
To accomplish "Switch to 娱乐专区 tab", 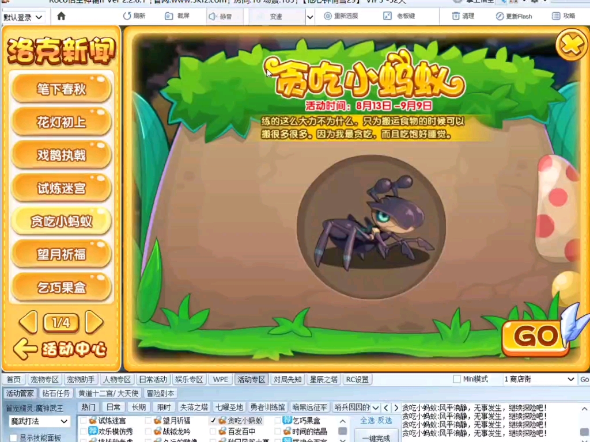I will (x=189, y=380).
